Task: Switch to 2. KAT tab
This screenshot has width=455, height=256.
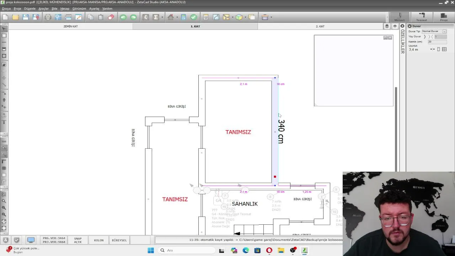Action: point(320,26)
